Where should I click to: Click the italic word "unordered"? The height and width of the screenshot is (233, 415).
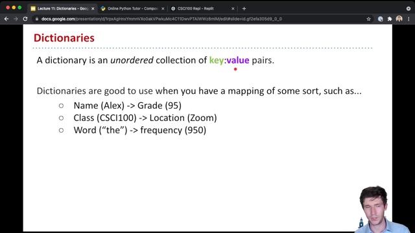(x=132, y=60)
